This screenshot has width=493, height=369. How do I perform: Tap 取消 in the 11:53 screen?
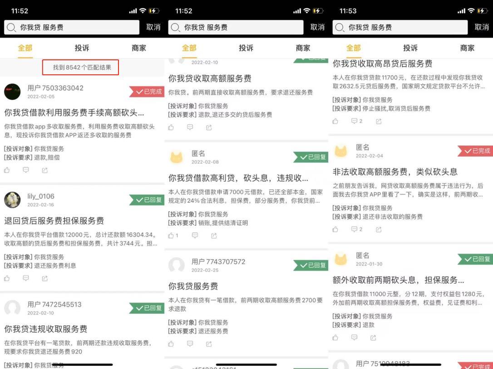pos(481,27)
